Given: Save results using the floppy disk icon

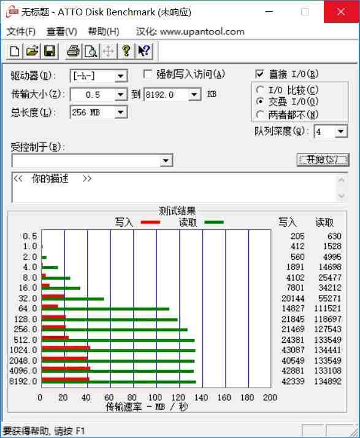Looking at the screenshot, I should click(x=49, y=51).
